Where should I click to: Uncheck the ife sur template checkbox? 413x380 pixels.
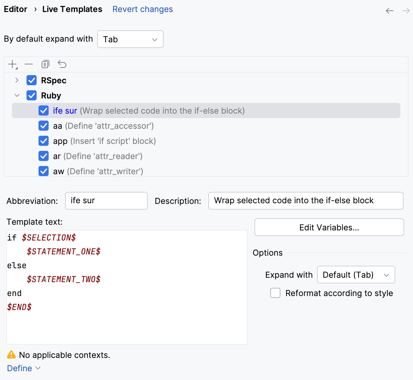click(44, 110)
